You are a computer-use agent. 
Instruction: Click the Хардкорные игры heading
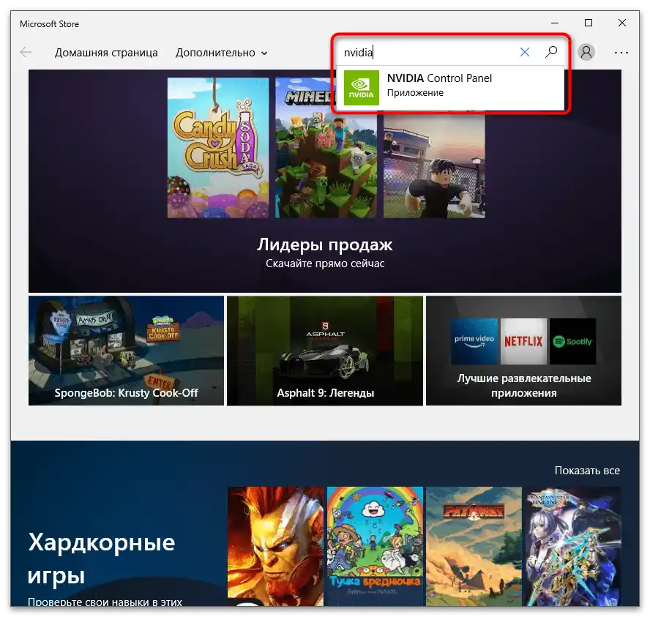tap(102, 558)
